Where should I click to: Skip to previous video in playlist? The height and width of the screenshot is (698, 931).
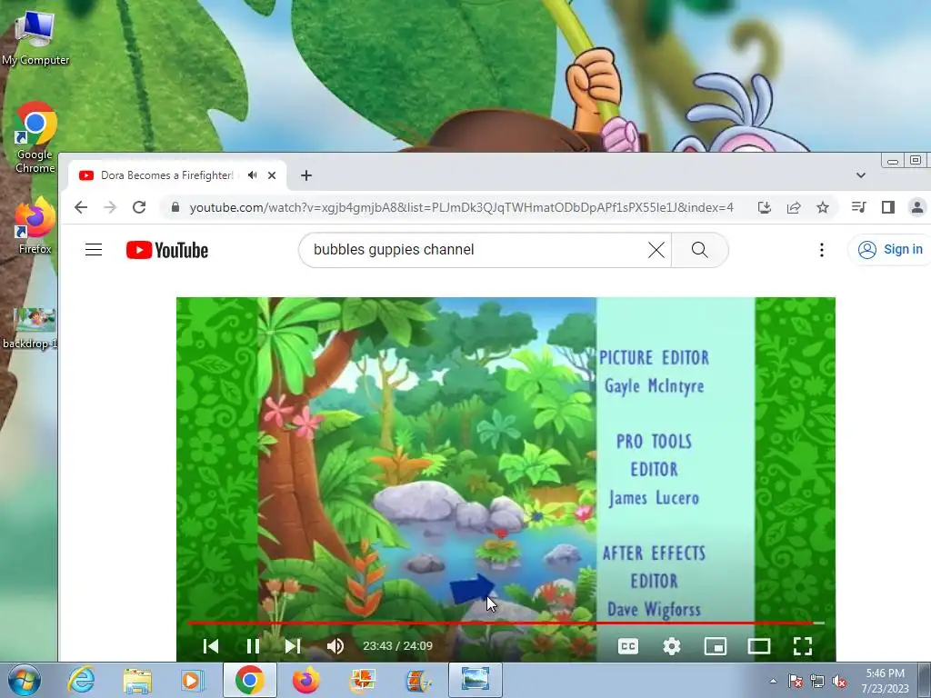(x=211, y=646)
